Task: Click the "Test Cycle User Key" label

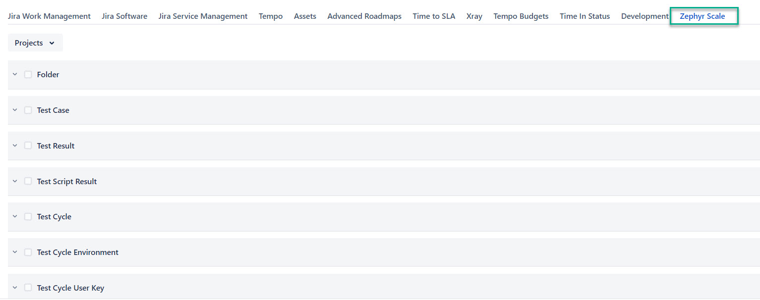Action: tap(70, 288)
